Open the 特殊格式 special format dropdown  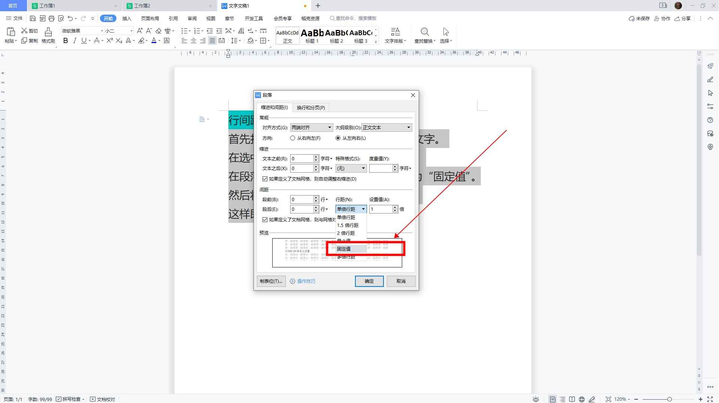(351, 169)
